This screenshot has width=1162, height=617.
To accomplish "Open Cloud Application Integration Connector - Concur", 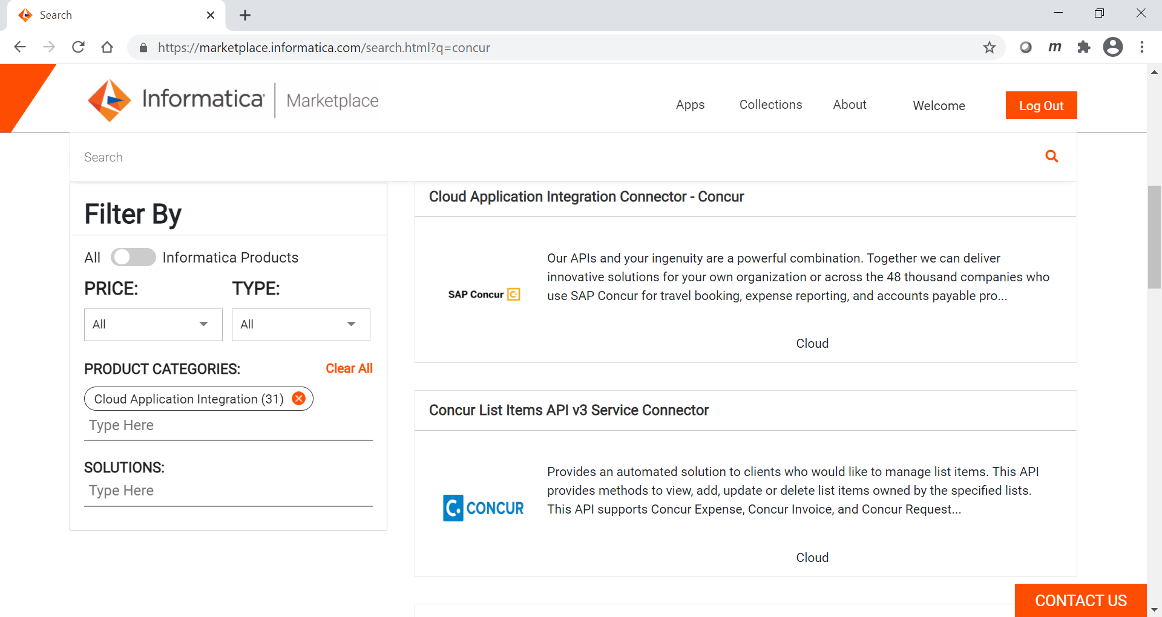I will click(586, 197).
